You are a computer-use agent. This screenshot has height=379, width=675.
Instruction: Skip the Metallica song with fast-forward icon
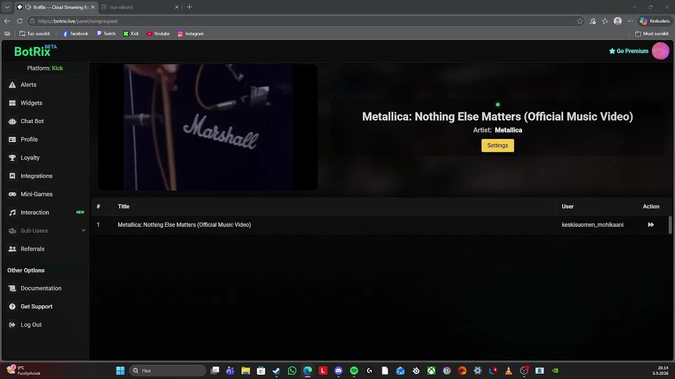point(651,225)
